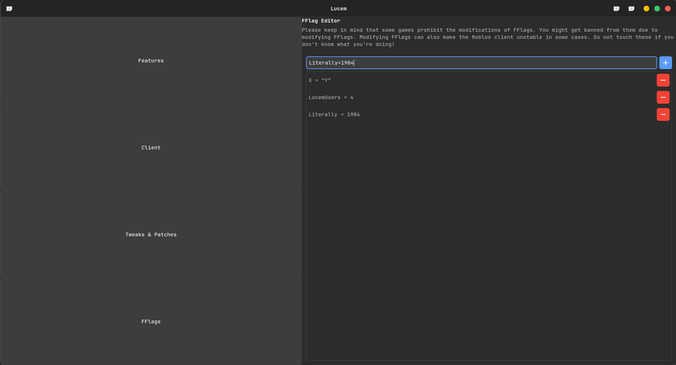Screen dimensions: 676x365
Task: Maximize Lucem with the green button
Action: tap(657, 9)
